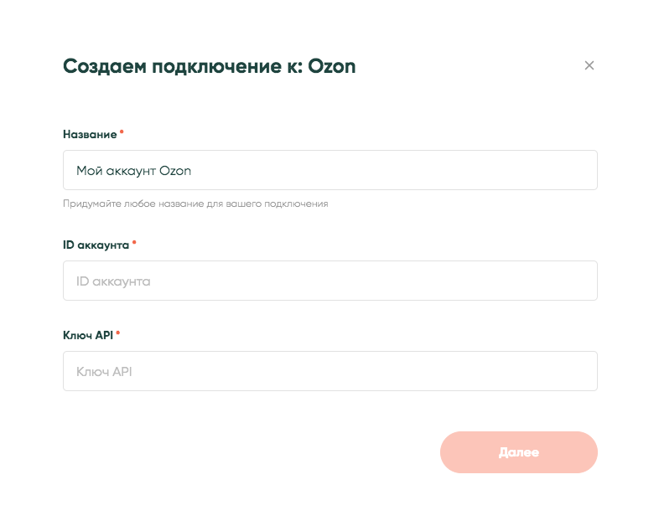Click the 'Создаем подключение к' dialog heading
Image resolution: width=659 pixels, height=526 pixels.
click(179, 66)
